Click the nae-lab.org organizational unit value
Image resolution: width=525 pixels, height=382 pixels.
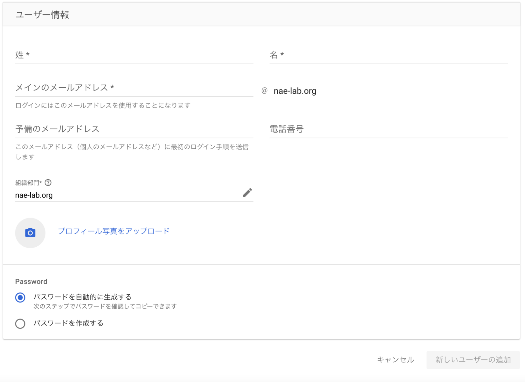point(34,195)
